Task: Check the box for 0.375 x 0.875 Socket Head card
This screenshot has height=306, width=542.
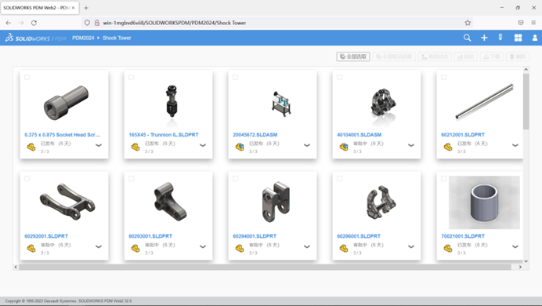Action: [x=27, y=77]
